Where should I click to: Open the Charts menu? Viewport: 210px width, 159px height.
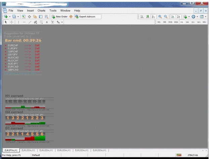pos(41,10)
